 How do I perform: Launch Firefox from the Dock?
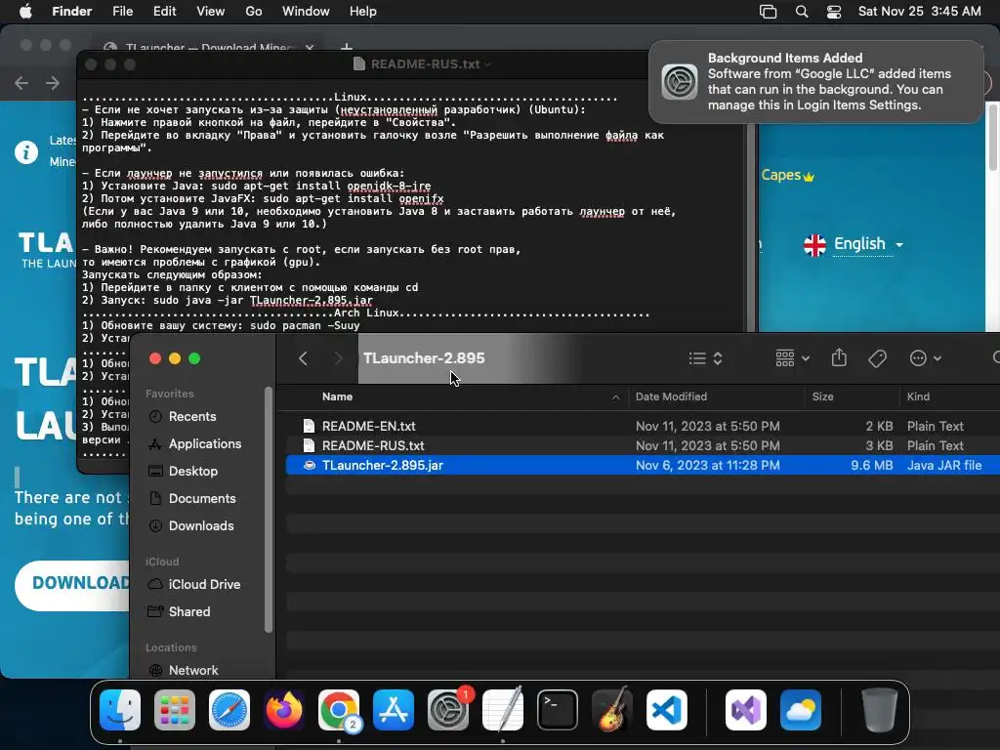pyautogui.click(x=284, y=710)
